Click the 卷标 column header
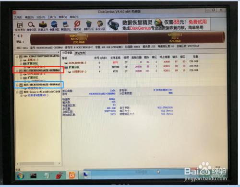 pos(64,58)
